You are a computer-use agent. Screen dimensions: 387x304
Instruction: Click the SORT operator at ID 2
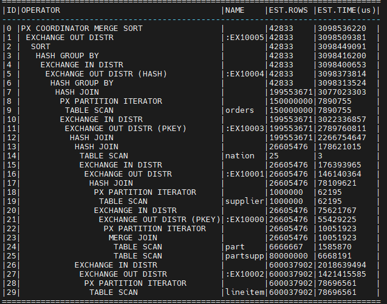[41, 47]
